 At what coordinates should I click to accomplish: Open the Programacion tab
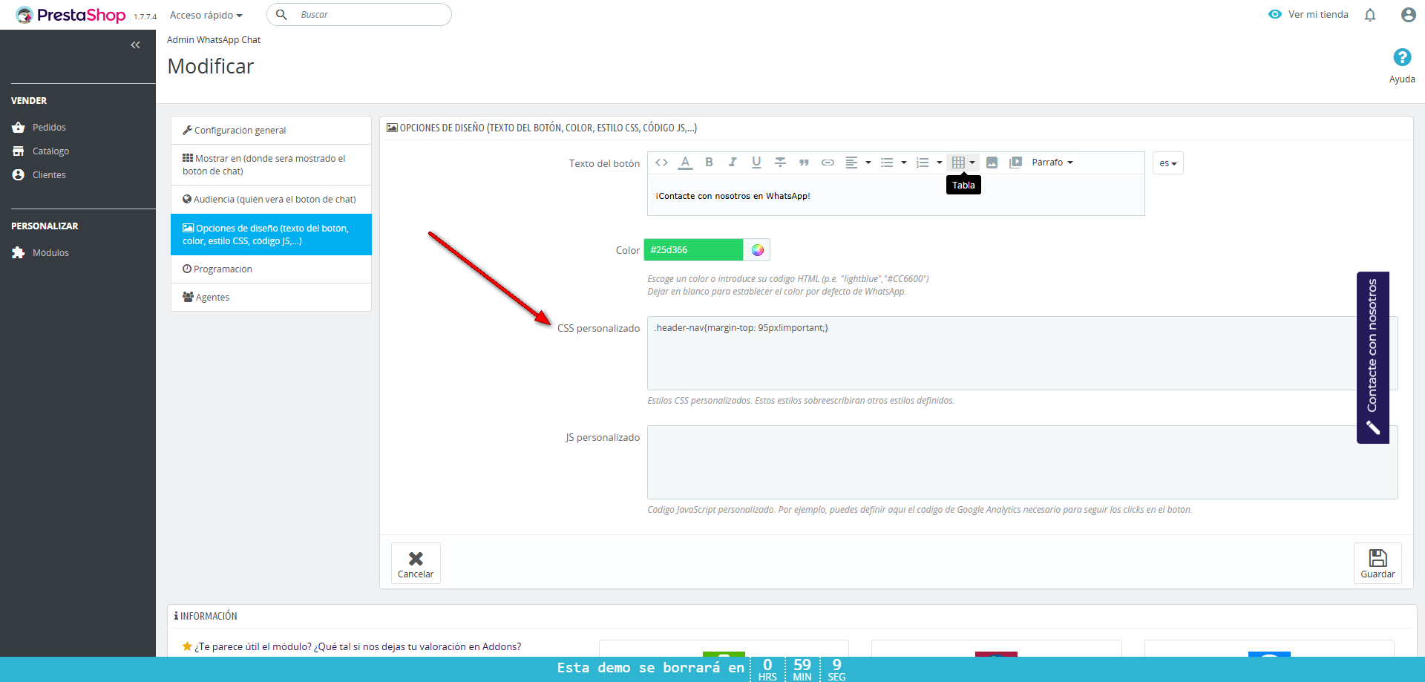(271, 269)
